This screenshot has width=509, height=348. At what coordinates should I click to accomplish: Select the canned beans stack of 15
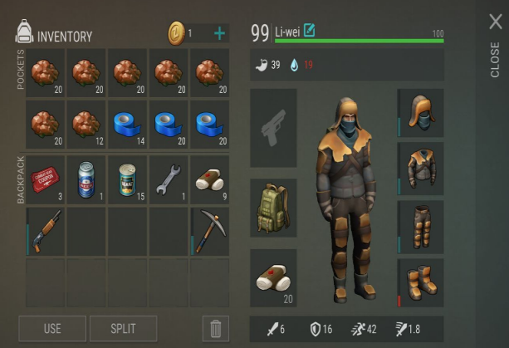(x=127, y=180)
